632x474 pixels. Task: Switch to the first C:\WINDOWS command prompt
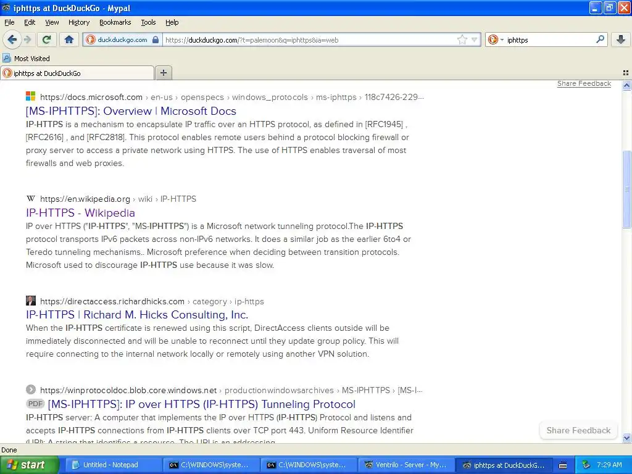(x=211, y=465)
